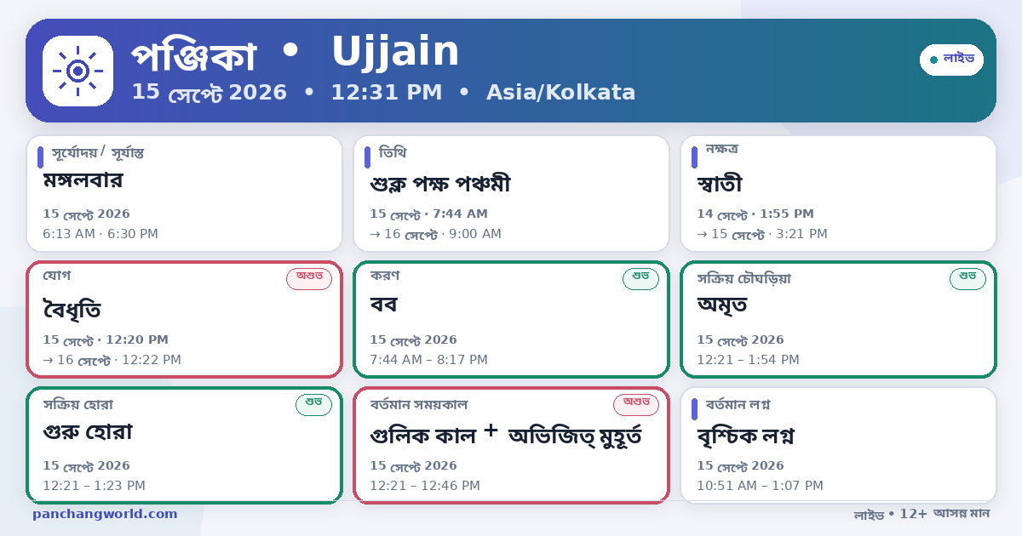
Task: Select the তিথি শুক্ল পক্ষ পঞ্চমী card
Action: (511, 193)
